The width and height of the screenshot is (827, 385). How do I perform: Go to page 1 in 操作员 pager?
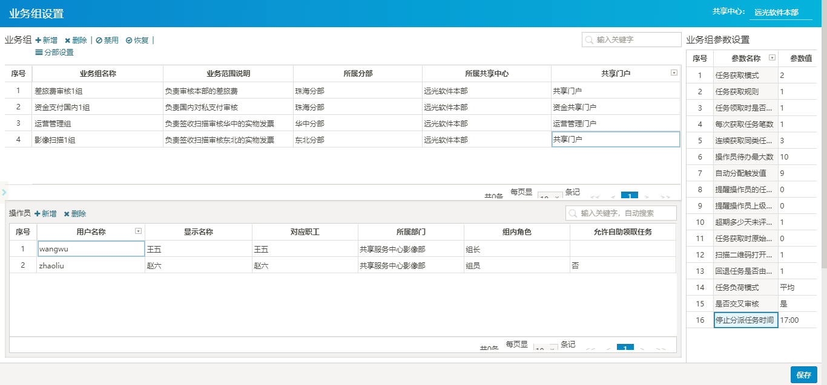click(625, 349)
